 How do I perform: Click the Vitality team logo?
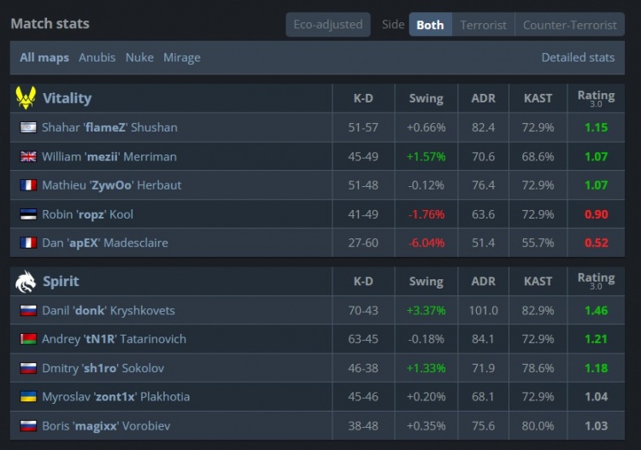(26, 98)
